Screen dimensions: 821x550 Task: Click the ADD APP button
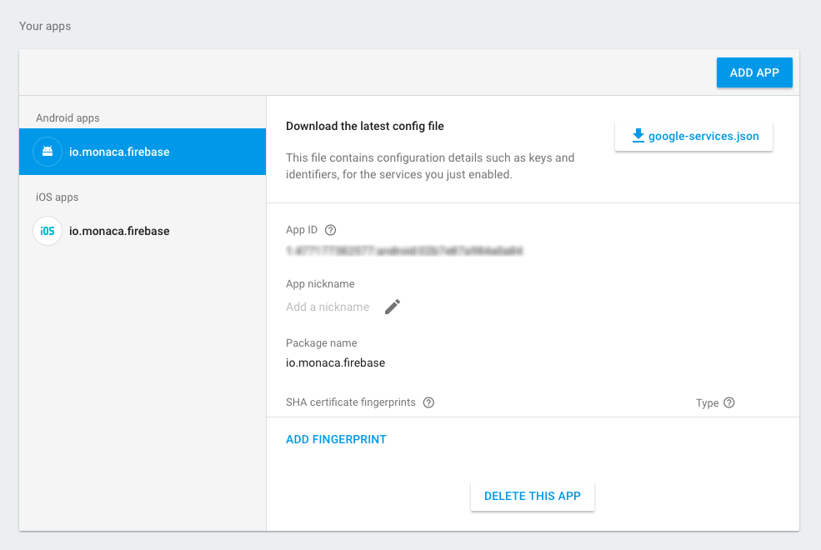click(754, 72)
